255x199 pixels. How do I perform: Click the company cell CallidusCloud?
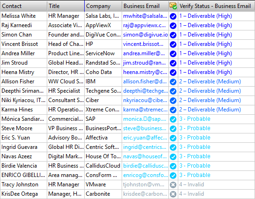[103, 166]
